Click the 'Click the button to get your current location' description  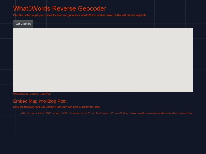[x=80, y=15]
